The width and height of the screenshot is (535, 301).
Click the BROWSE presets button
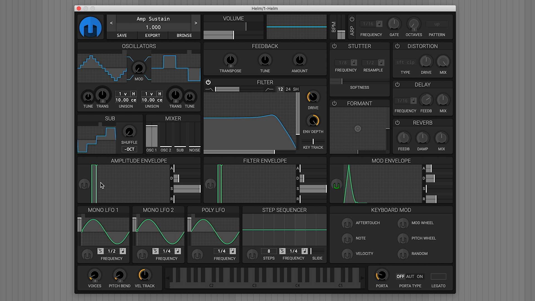[x=184, y=35]
